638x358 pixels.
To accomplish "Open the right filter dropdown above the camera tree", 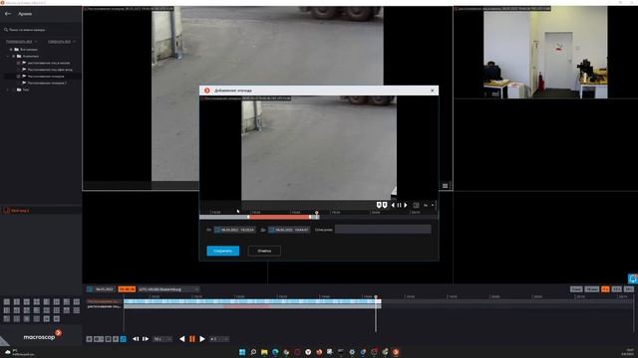I will [62, 42].
